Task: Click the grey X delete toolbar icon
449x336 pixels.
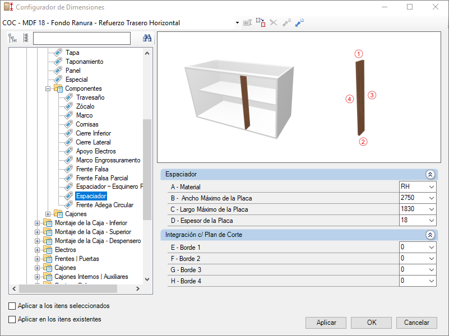Action: click(x=274, y=22)
